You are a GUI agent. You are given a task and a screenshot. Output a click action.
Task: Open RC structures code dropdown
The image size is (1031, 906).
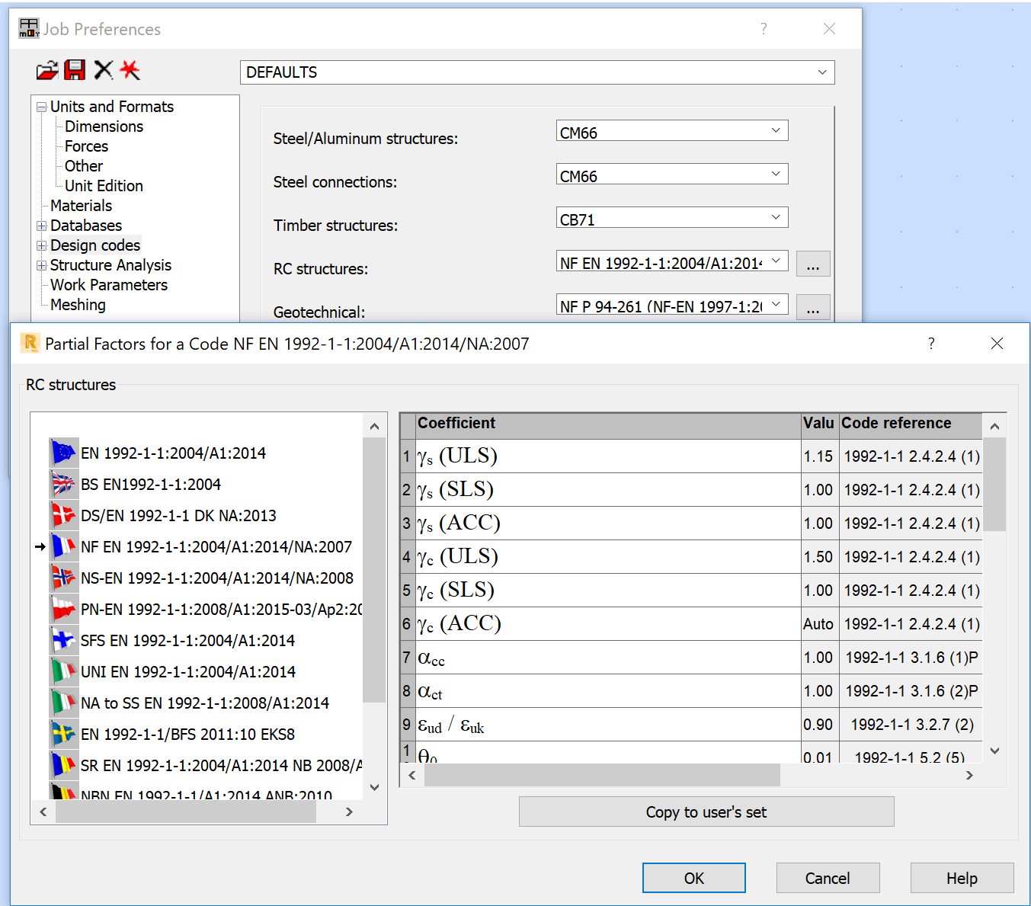(776, 261)
